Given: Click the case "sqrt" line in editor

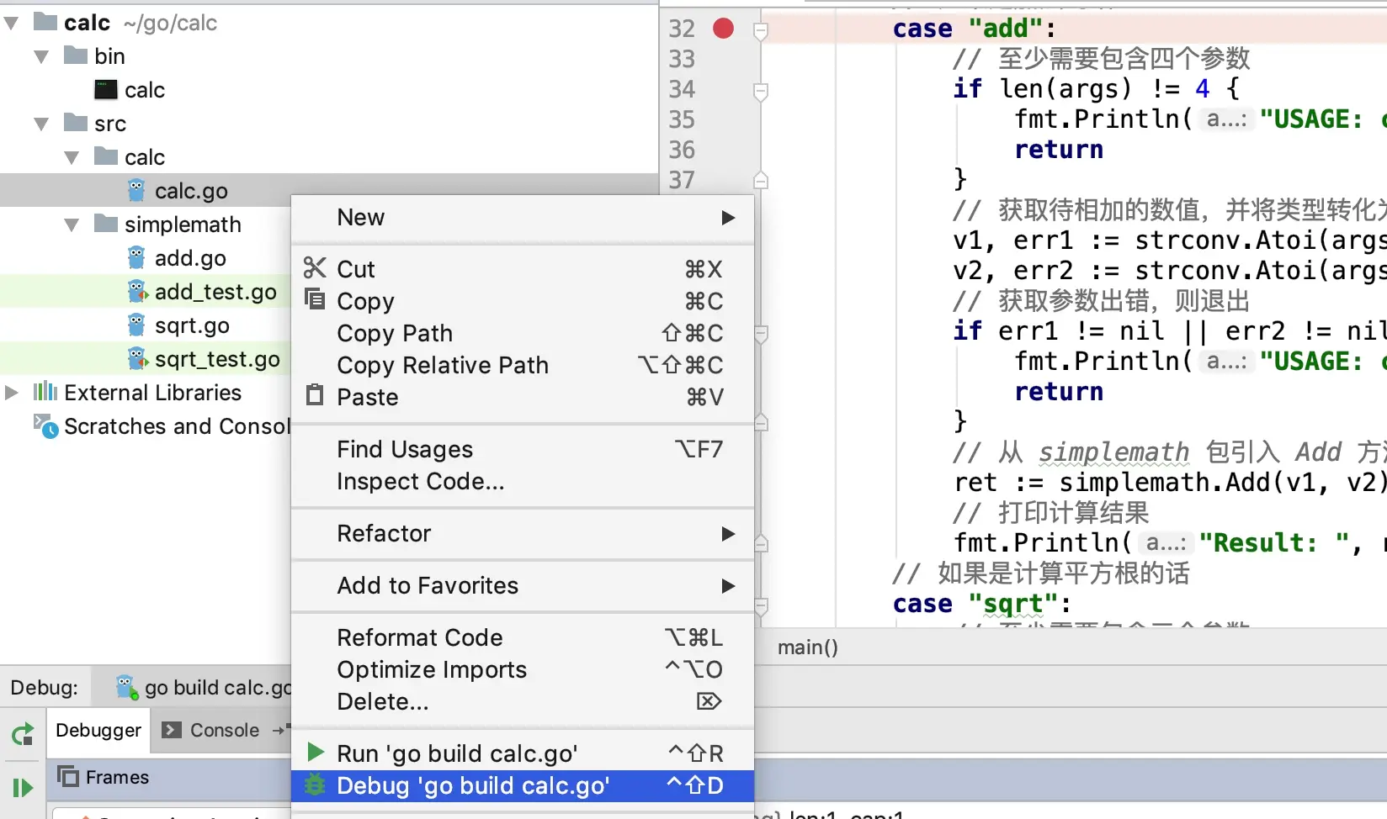Looking at the screenshot, I should coord(982,604).
